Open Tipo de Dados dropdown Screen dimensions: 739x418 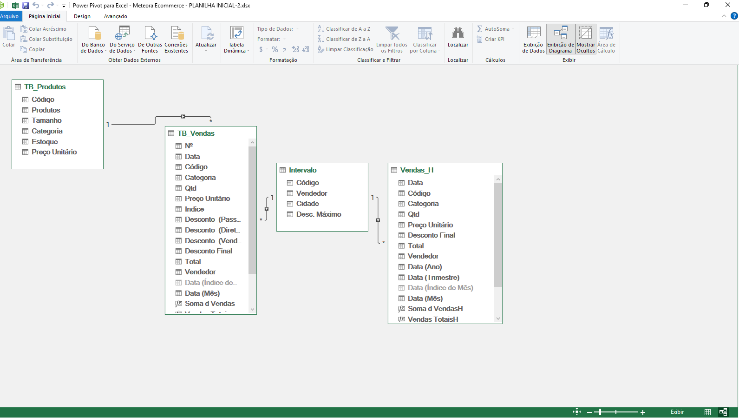[x=278, y=29]
